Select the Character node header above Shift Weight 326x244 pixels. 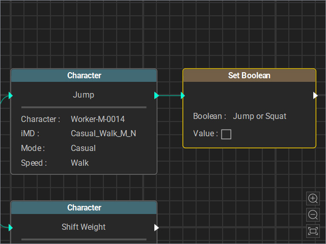pyautogui.click(x=84, y=207)
